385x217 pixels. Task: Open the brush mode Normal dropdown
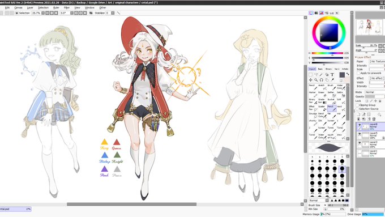(318, 201)
